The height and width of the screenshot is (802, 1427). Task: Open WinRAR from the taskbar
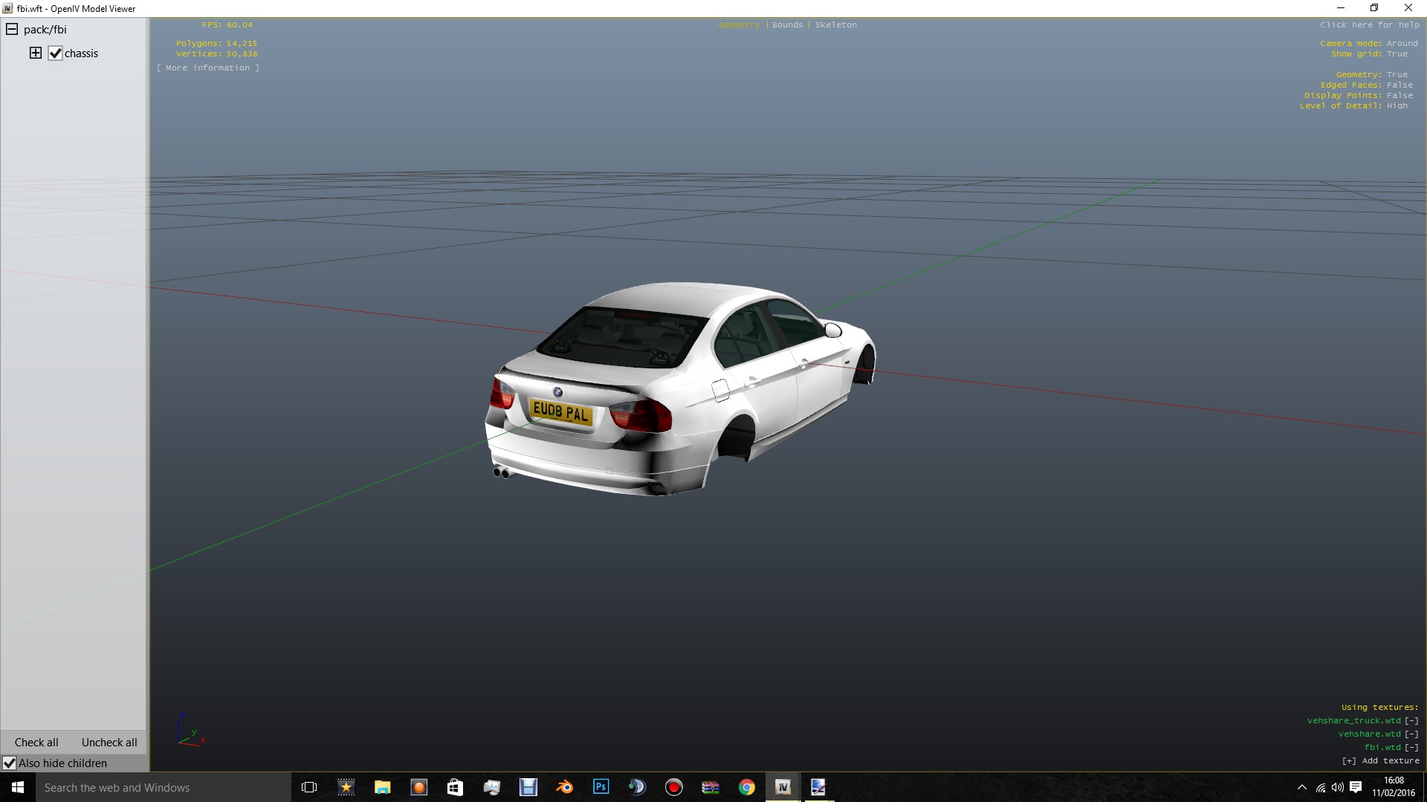711,787
